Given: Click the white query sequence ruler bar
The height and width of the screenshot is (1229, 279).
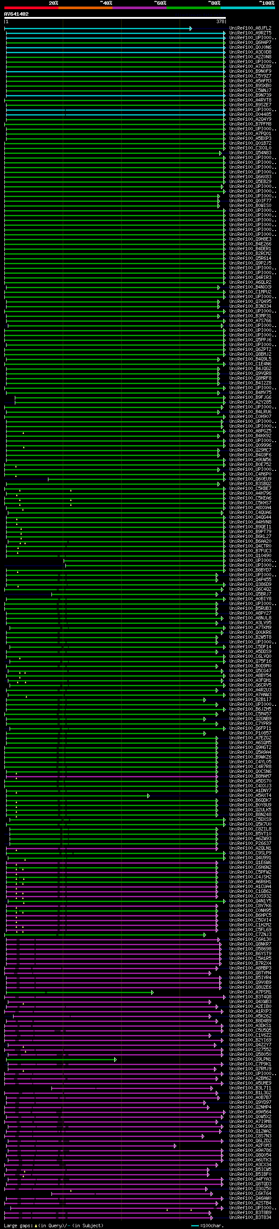Looking at the screenshot, I should pos(115,18).
